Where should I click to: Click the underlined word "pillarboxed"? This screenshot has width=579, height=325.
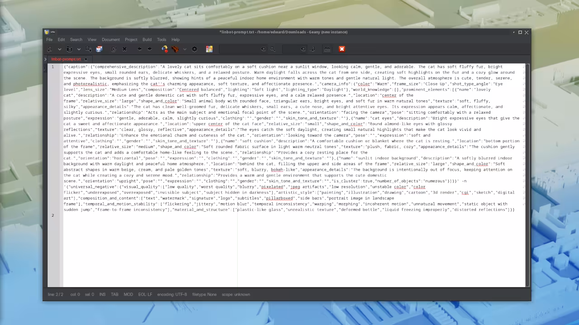pyautogui.click(x=280, y=198)
